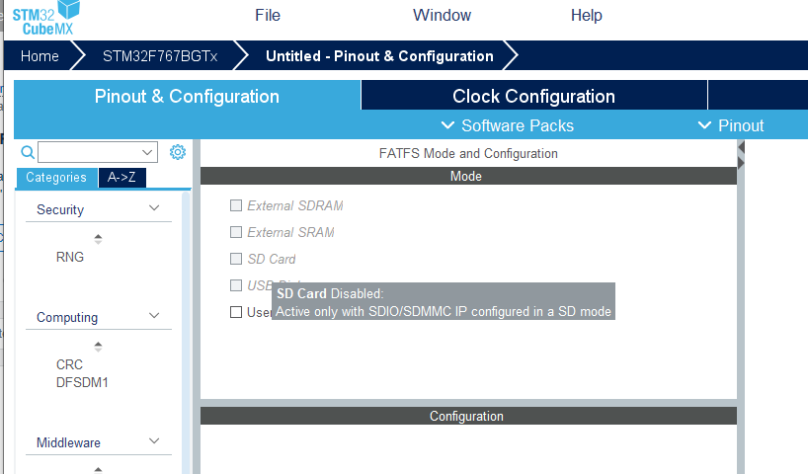Go to Home breadcrumb
This screenshot has width=808, height=474.
(40, 55)
